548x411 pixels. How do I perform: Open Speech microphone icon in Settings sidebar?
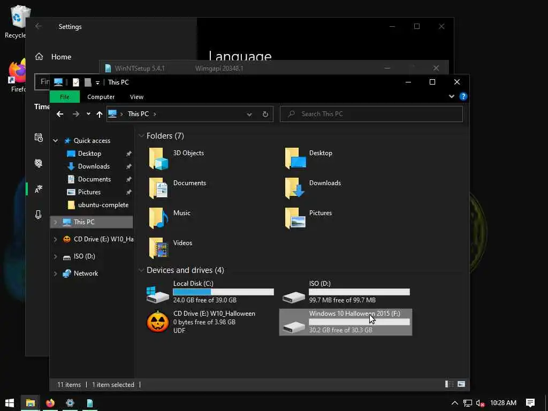click(x=39, y=215)
